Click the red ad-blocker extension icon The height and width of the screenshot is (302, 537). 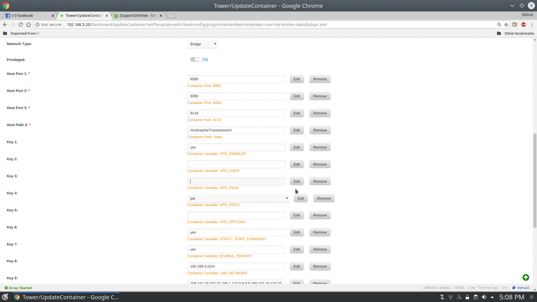click(x=523, y=25)
